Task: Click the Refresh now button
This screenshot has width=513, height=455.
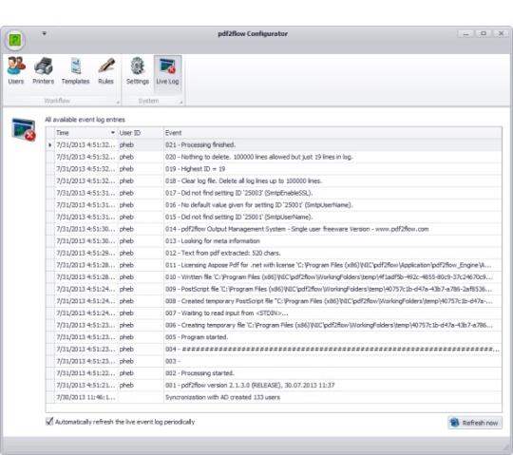Action: click(x=475, y=423)
